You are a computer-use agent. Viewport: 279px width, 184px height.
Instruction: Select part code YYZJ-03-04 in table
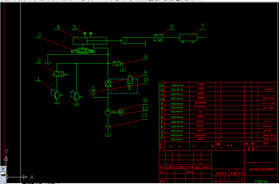point(177,126)
